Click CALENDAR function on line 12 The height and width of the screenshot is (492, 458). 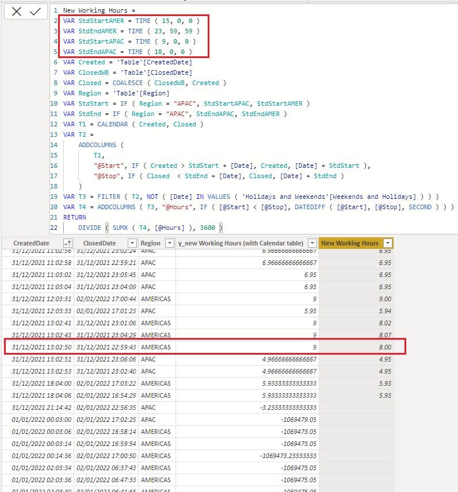click(x=112, y=124)
